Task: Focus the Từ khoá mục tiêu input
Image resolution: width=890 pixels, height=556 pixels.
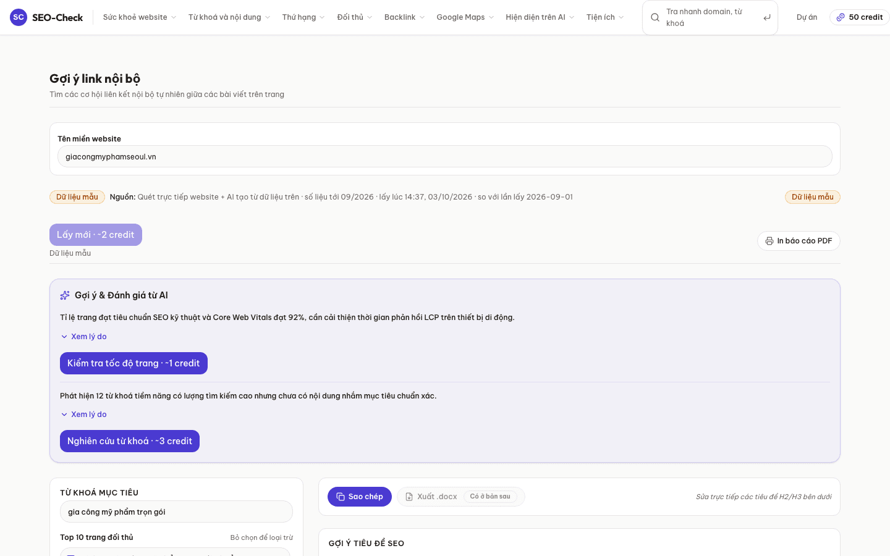Action: [176, 512]
